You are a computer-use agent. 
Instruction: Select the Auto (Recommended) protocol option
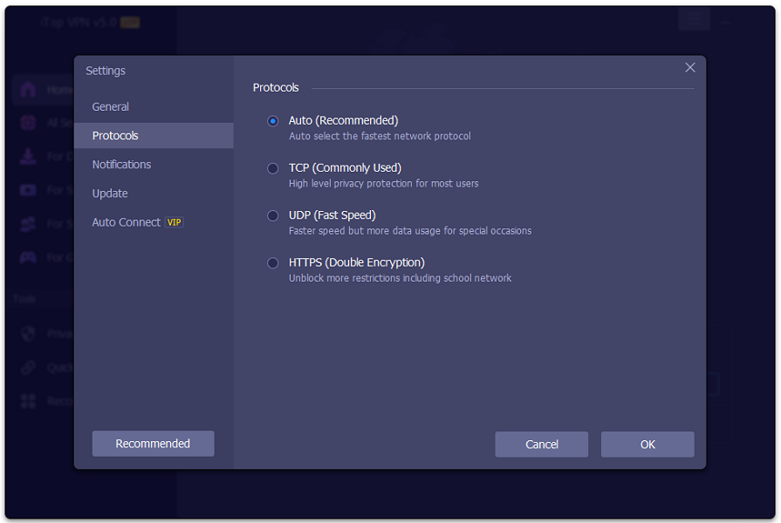pos(273,121)
